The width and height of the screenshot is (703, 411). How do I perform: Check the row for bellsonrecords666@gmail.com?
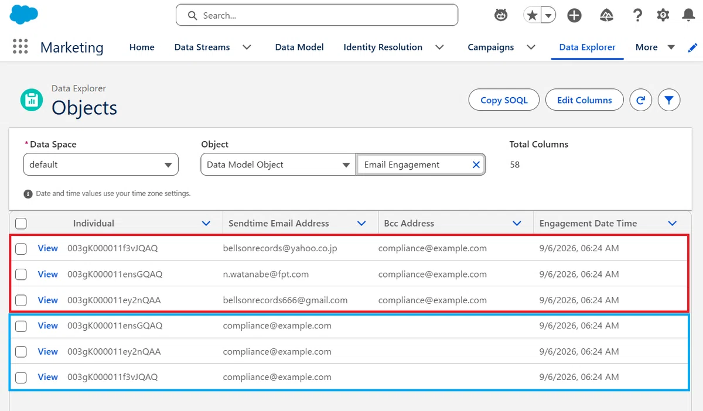(21, 300)
